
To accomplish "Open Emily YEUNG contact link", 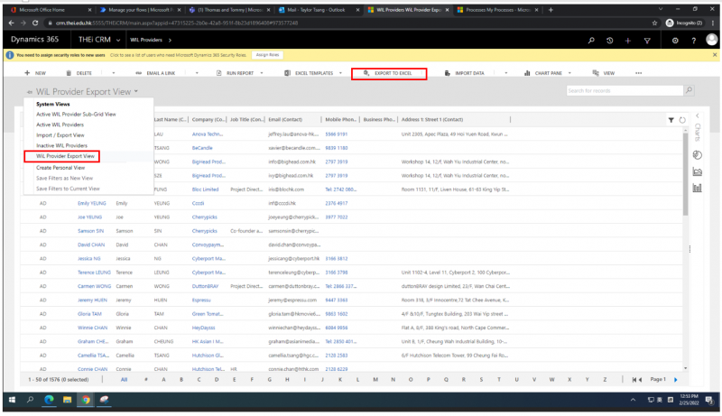I will [x=92, y=203].
